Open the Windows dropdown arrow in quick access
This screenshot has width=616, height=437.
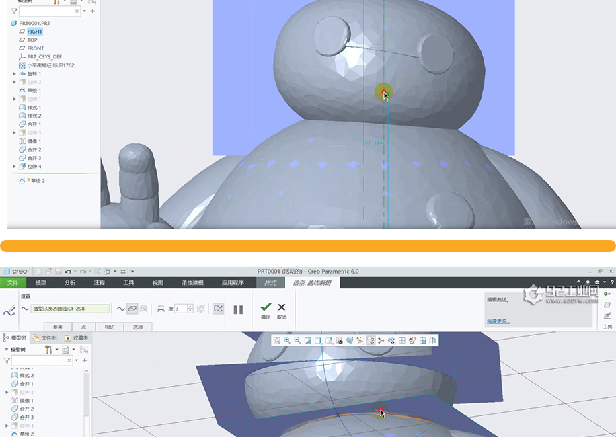pos(115,272)
